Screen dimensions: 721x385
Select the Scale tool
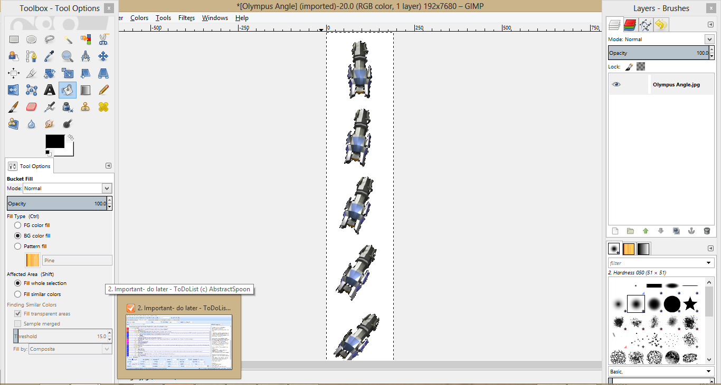pos(68,73)
